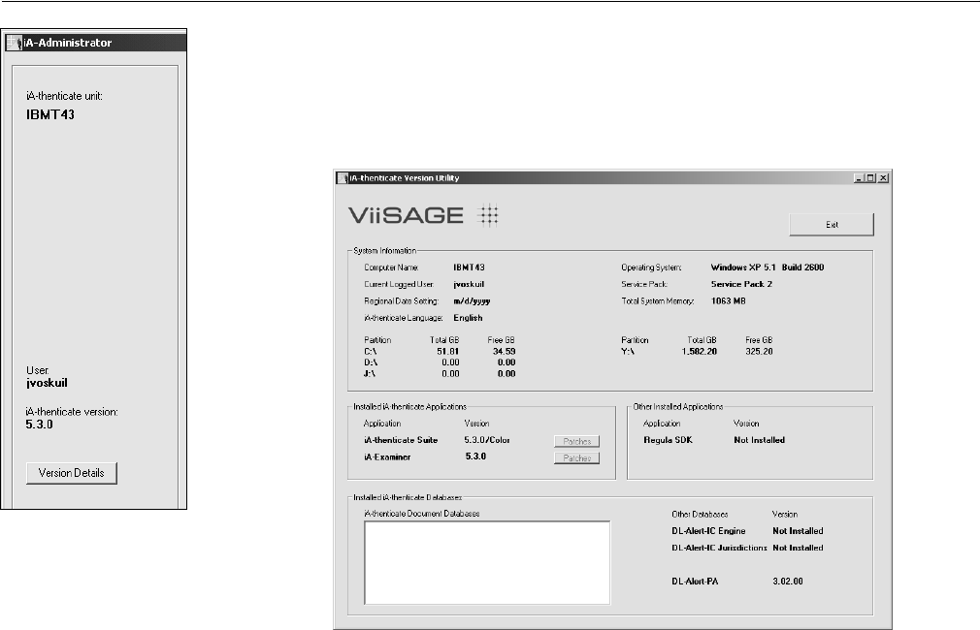Select the 3.02.00 version of DL-Alert-PA

[788, 582]
